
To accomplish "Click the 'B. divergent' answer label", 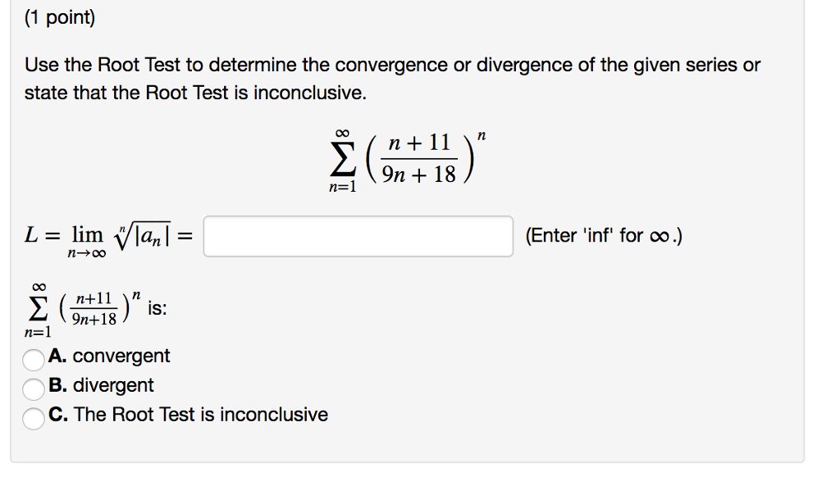I will tap(101, 385).
